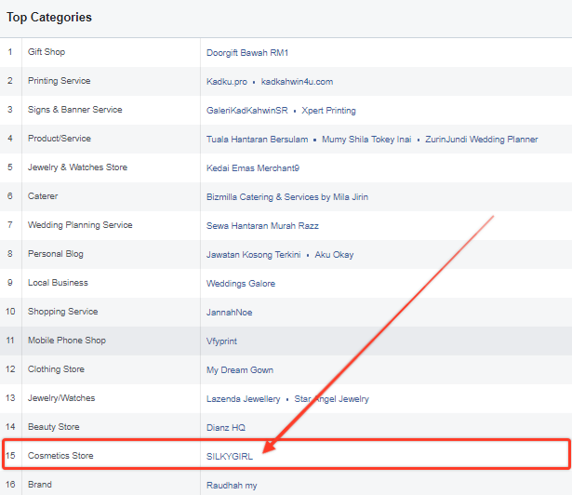The width and height of the screenshot is (572, 495).
Task: Select the Gift Shop category
Action: 47,52
